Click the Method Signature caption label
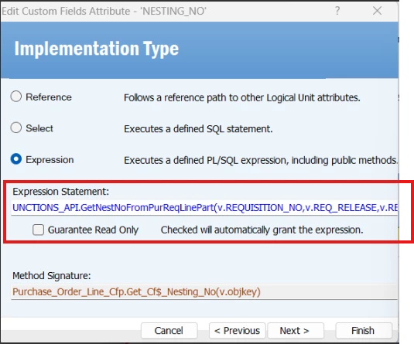This screenshot has width=414, height=344. coord(52,276)
